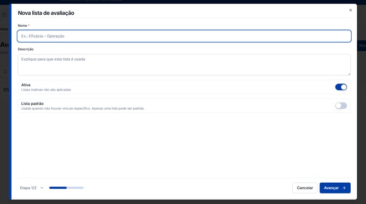Click the Nova lista de avaliação title
The height and width of the screenshot is (204, 366).
(46, 13)
